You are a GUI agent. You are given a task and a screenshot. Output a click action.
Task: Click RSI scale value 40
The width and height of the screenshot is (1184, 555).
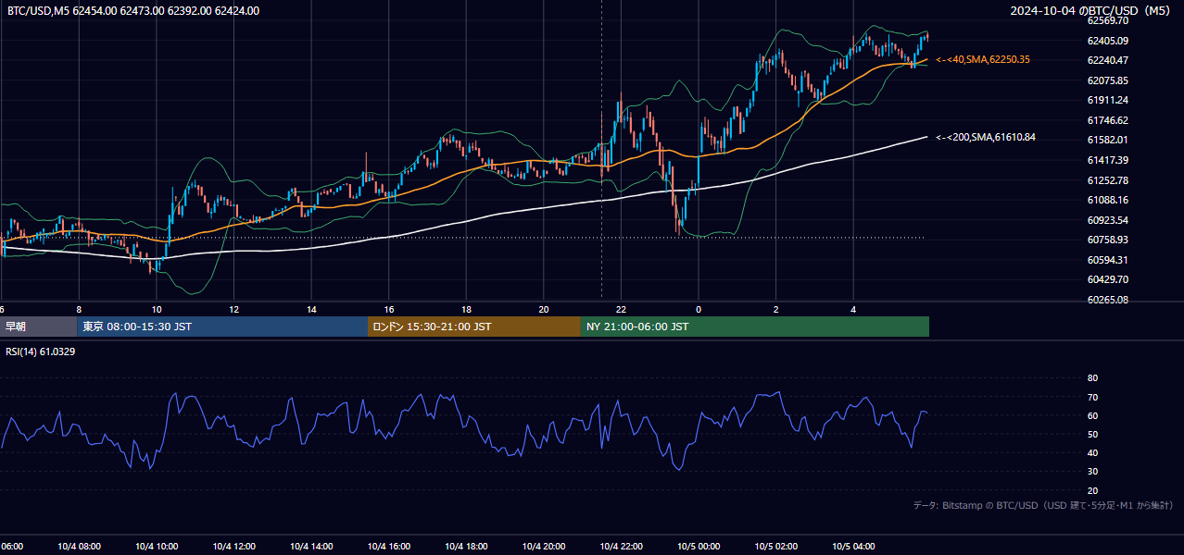point(1092,452)
